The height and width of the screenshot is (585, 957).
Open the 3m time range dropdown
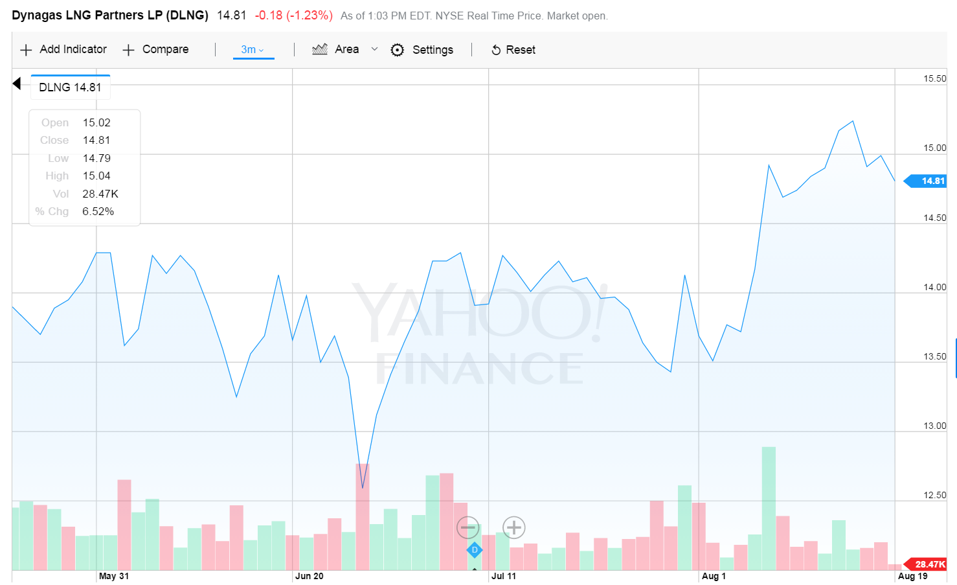pos(252,49)
